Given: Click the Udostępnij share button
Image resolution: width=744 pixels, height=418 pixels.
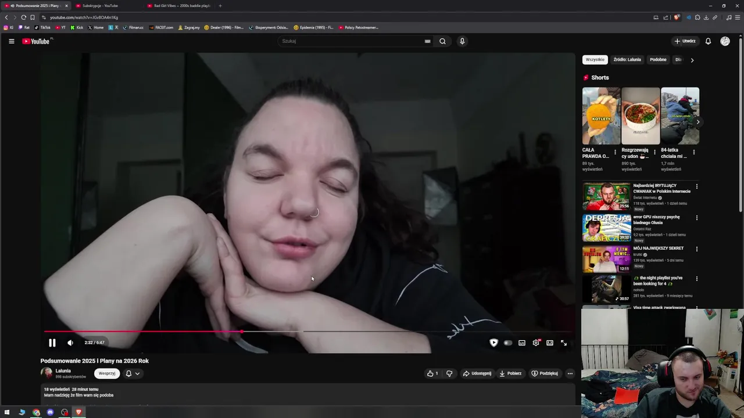Looking at the screenshot, I should pyautogui.click(x=477, y=373).
